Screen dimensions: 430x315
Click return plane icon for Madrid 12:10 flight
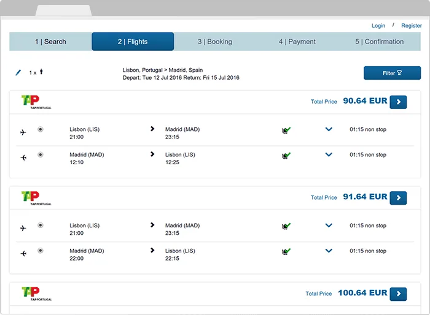pos(23,157)
